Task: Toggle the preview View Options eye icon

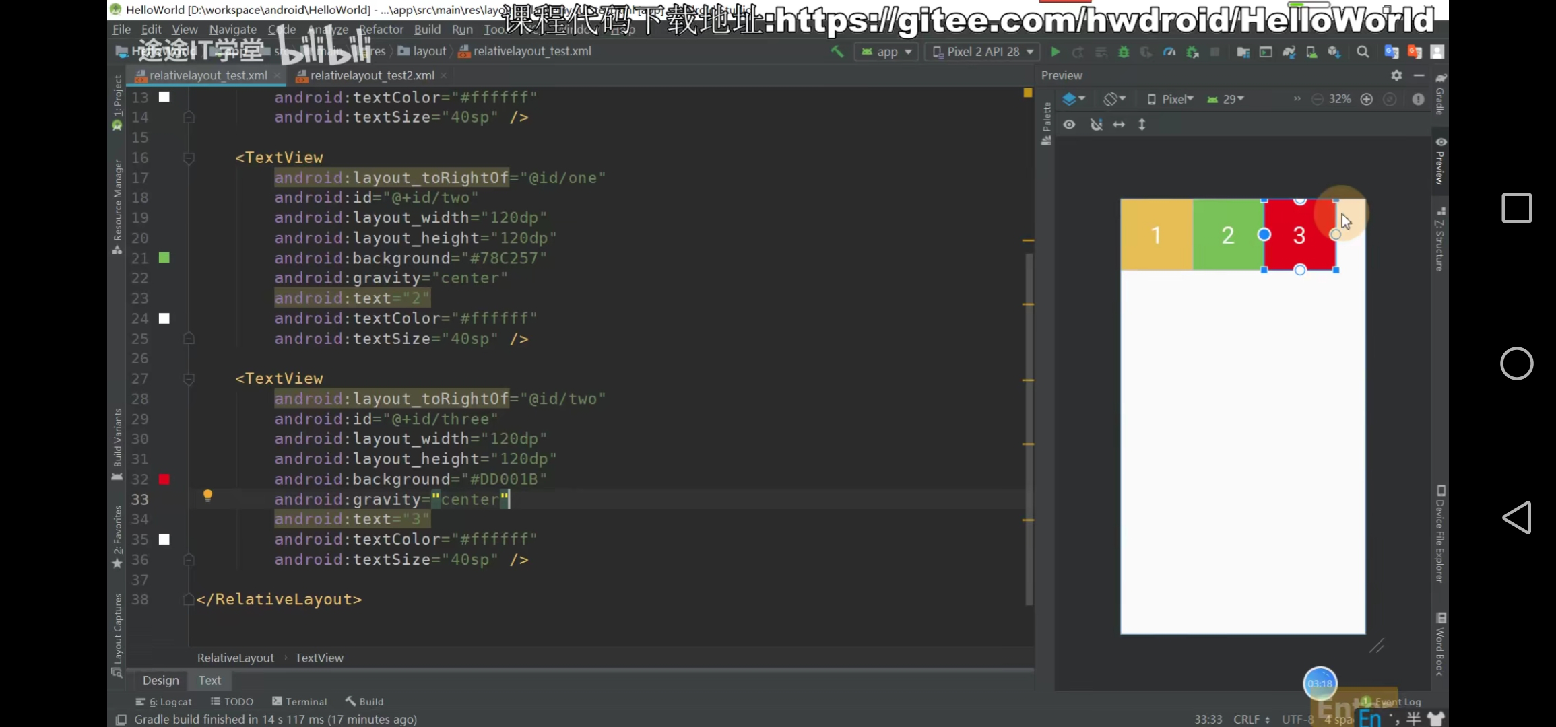Action: click(x=1069, y=125)
